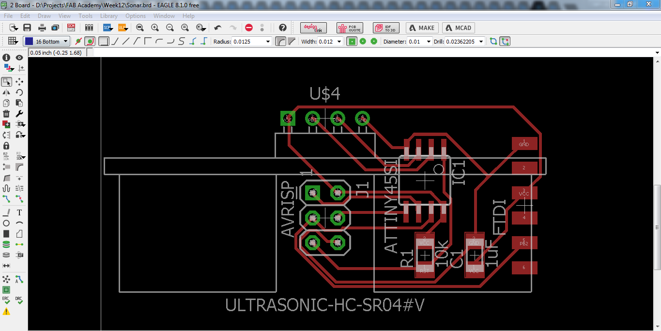
Task: Select the Change wrench tool
Action: click(x=19, y=114)
